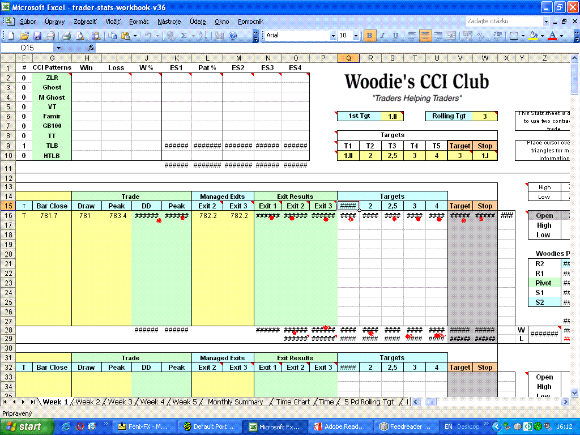Switch to the Week 2 sheet tab
580x435 pixels.
point(88,402)
